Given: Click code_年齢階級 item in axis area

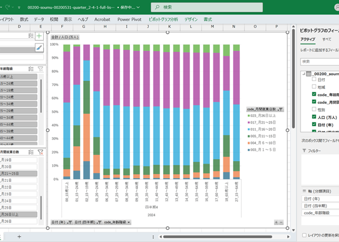Looking at the screenshot, I should (320, 213).
